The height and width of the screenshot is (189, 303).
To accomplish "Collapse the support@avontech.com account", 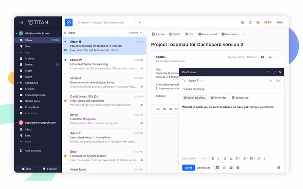I will pos(17,122).
